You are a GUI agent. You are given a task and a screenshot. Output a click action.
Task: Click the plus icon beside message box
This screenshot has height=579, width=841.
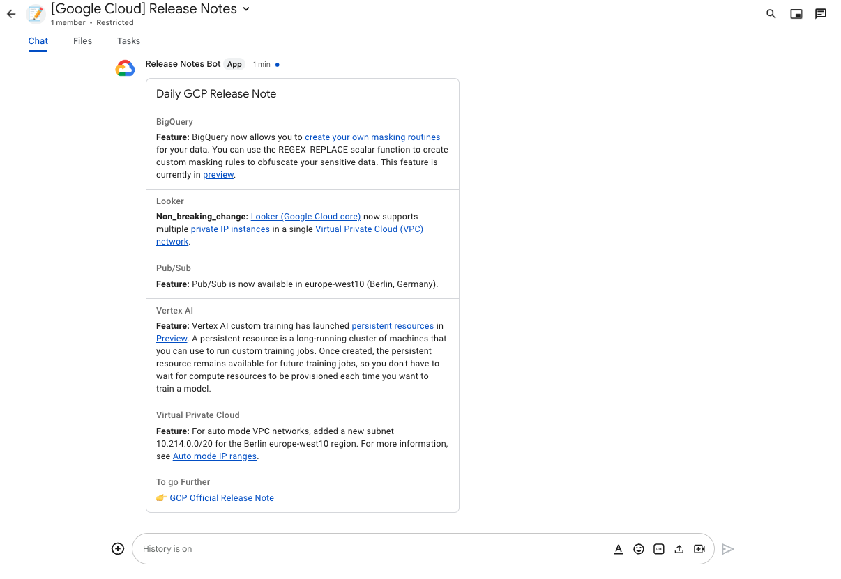coord(118,549)
